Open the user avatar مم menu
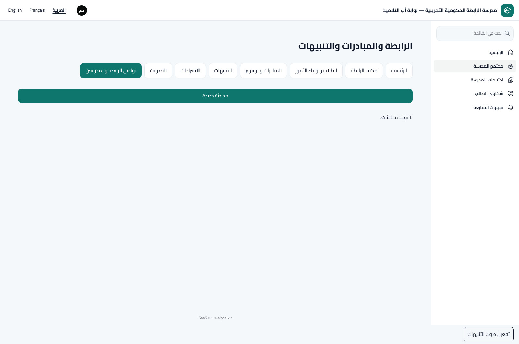 point(82,10)
